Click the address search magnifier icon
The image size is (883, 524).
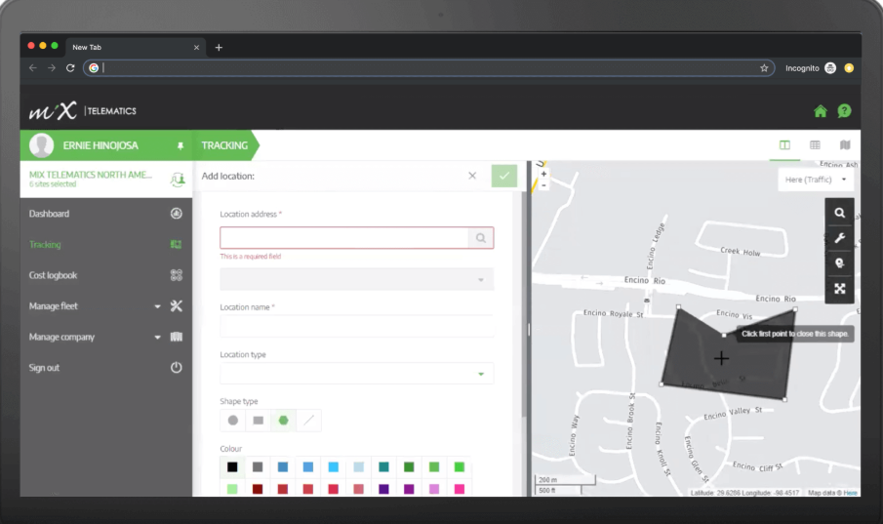click(x=481, y=238)
